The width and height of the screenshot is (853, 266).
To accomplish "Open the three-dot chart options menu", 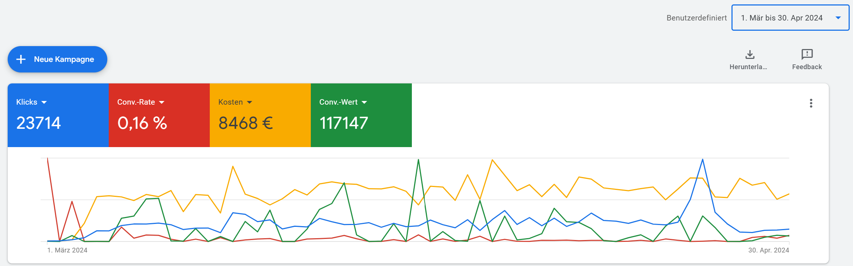I will 811,103.
